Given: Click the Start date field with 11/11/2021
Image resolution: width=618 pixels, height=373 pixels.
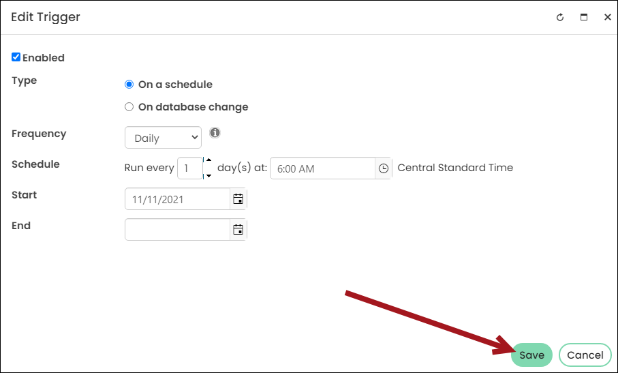Looking at the screenshot, I should pyautogui.click(x=177, y=198).
